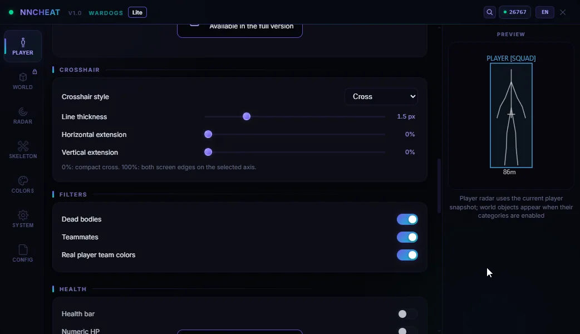The height and width of the screenshot is (334, 580).
Task: Click the lock icon next to World
Action: click(x=35, y=72)
